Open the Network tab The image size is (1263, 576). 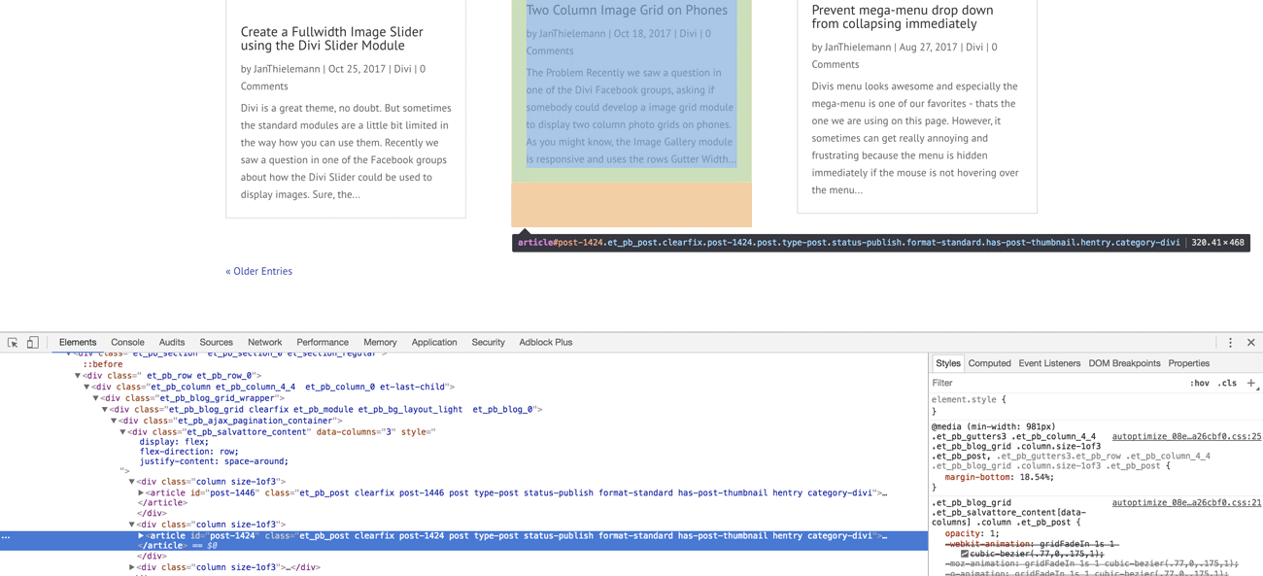264,343
